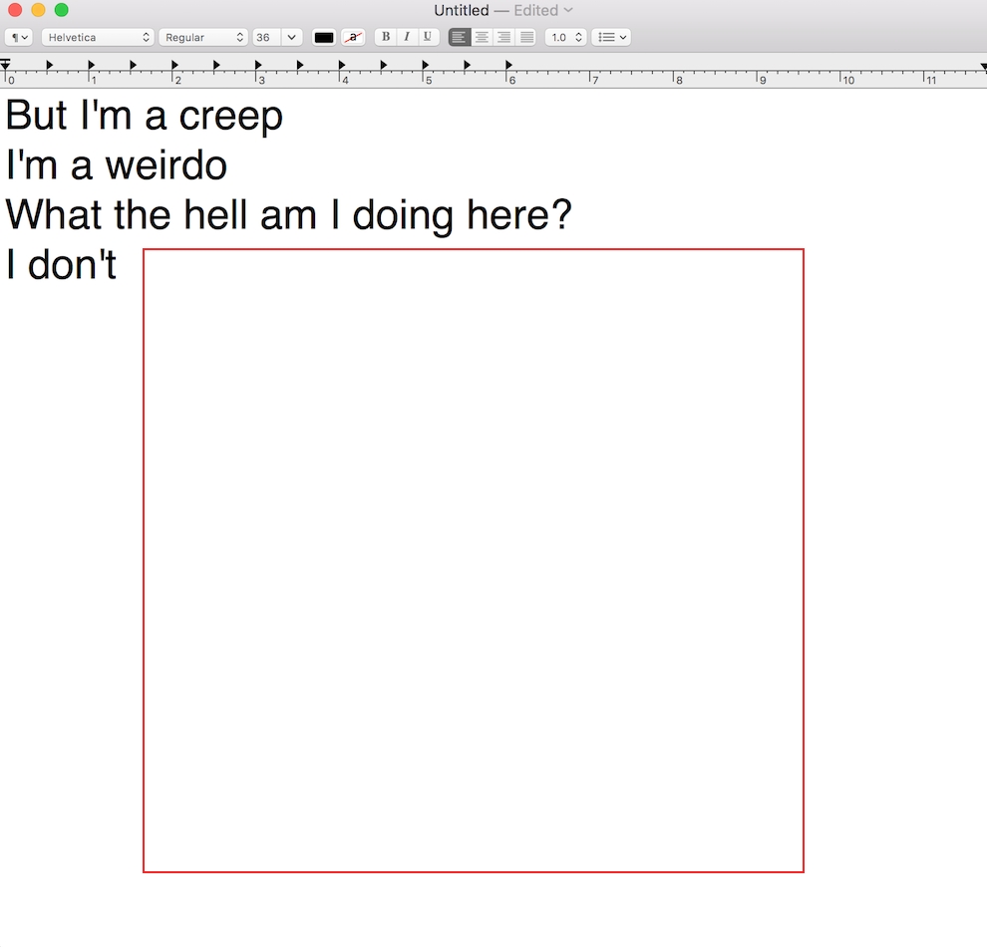987x947 pixels.
Task: Open the list bullets and numbering menu
Action: (x=611, y=37)
